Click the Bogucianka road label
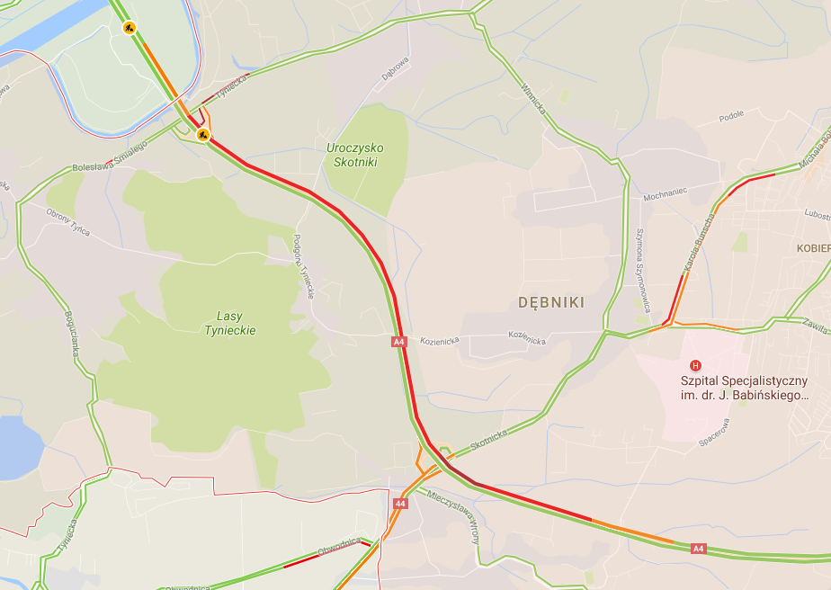This screenshot has height=590, width=831. point(72,334)
